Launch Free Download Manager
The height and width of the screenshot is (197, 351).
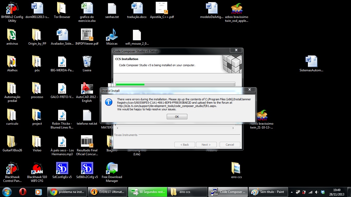click(112, 168)
